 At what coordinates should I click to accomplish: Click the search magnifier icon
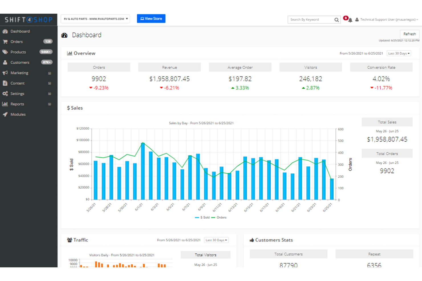point(336,20)
